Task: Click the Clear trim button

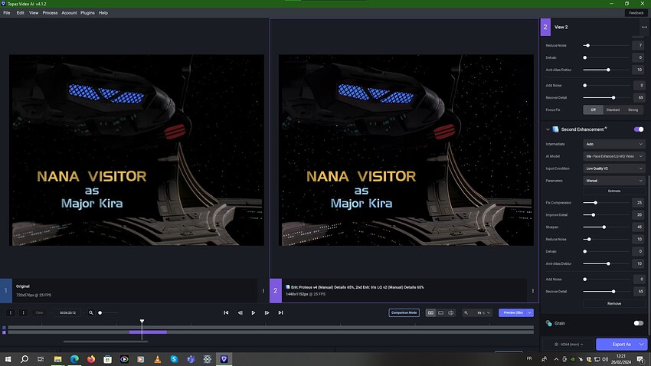Action: (39, 312)
